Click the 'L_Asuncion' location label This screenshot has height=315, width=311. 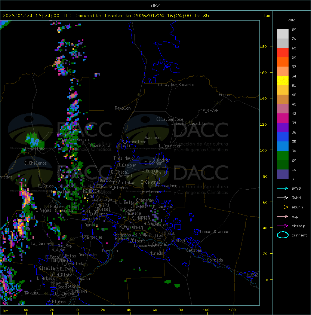[170, 146]
